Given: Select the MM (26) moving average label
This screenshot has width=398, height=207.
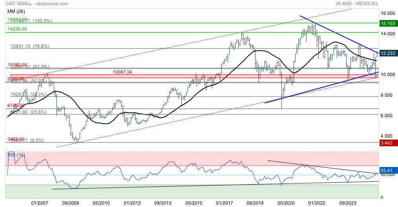Looking at the screenshot, I should point(16,11).
